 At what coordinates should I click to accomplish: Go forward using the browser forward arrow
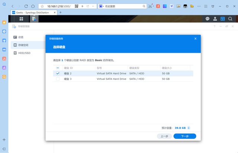click(19, 6)
